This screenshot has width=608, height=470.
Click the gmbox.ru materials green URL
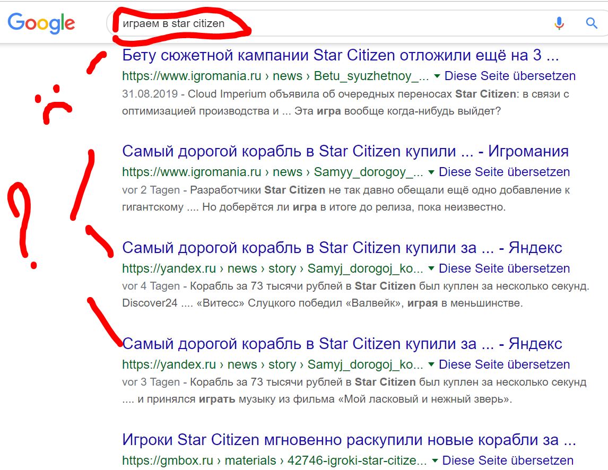click(x=274, y=460)
